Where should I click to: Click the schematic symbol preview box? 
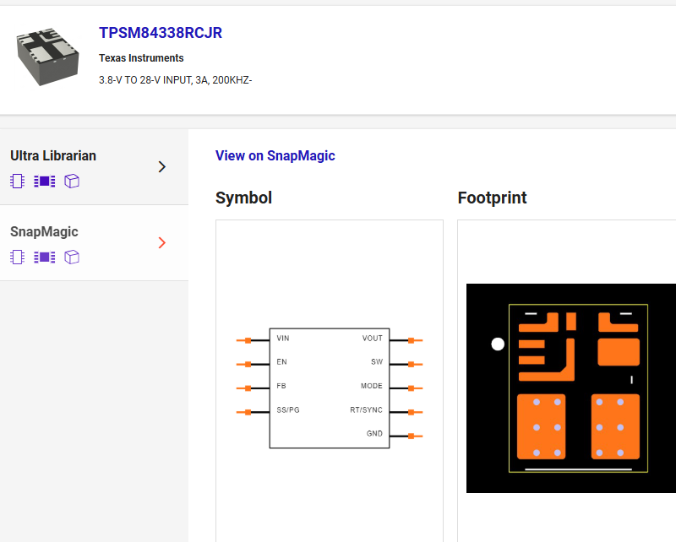[330, 381]
